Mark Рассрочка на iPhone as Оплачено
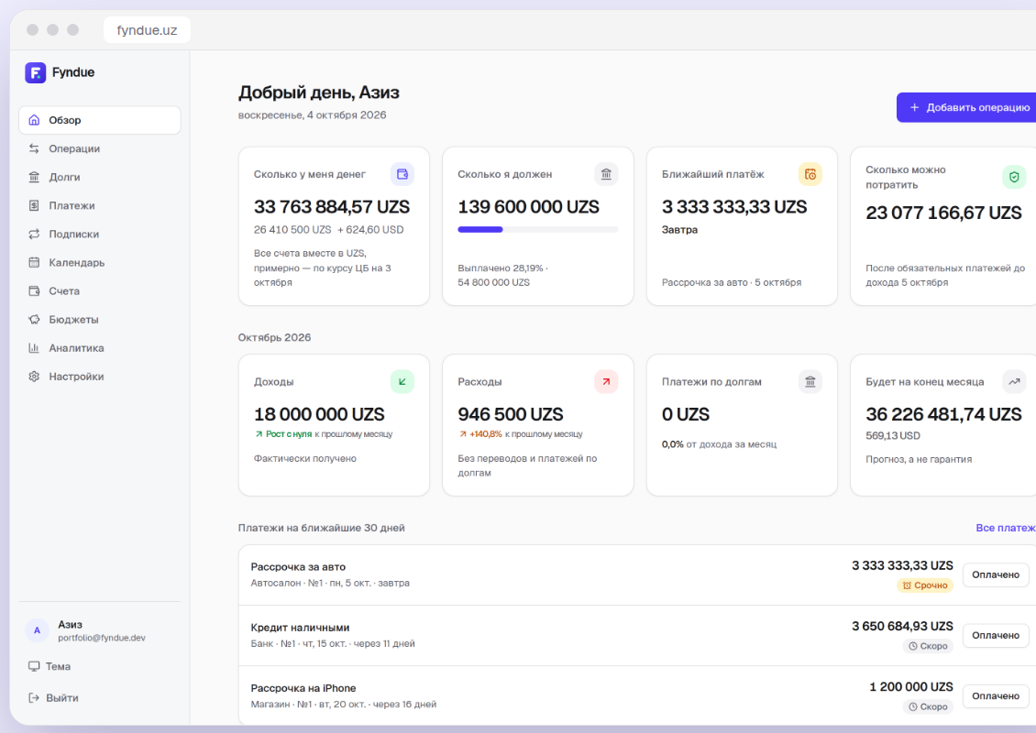This screenshot has width=1036, height=733. [x=996, y=696]
